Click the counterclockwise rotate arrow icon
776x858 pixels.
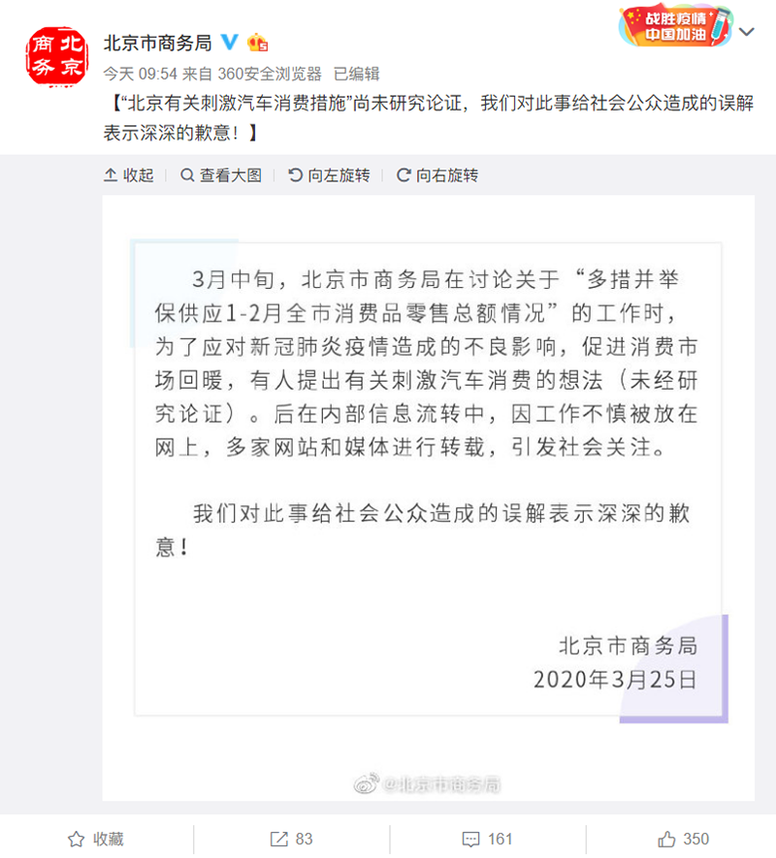point(295,175)
